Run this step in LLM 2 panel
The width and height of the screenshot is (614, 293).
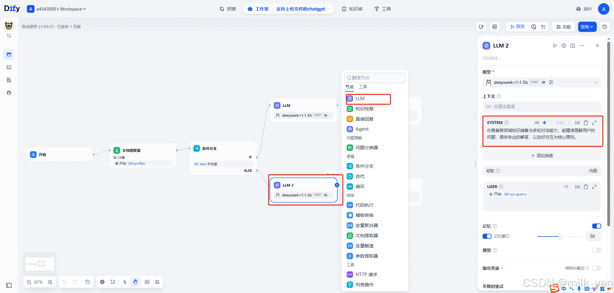[x=555, y=46]
